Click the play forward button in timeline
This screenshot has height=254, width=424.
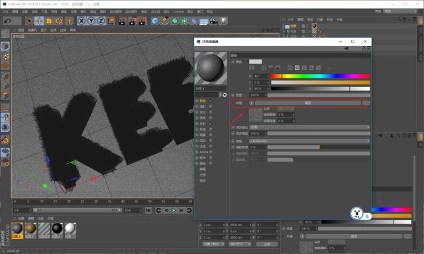coord(174,210)
